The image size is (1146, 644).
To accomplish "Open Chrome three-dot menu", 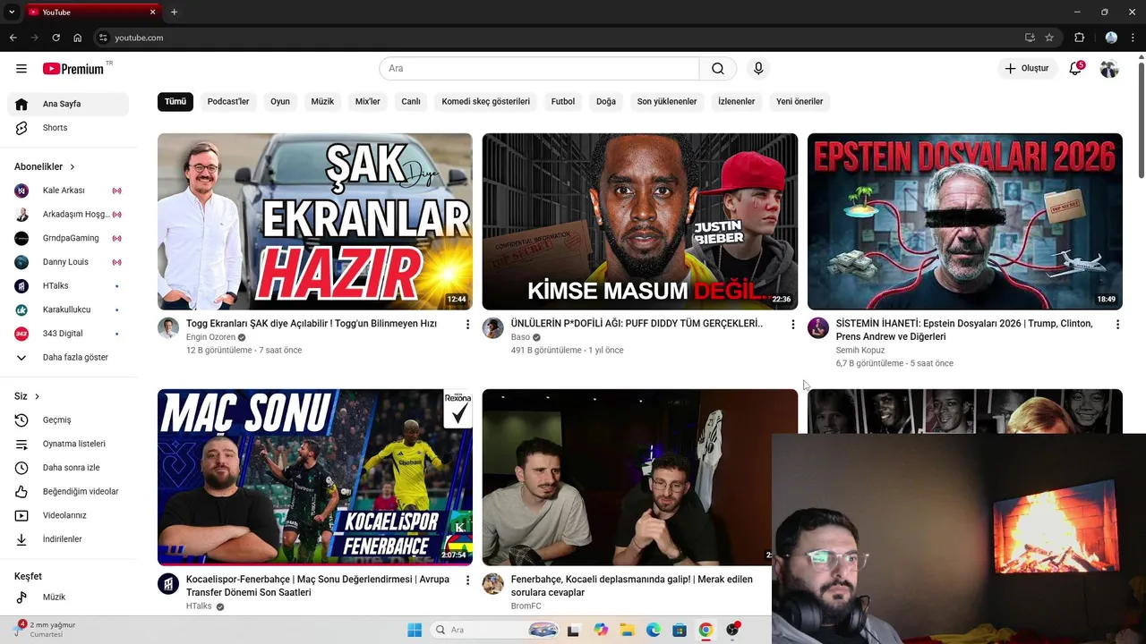I will point(1133,38).
